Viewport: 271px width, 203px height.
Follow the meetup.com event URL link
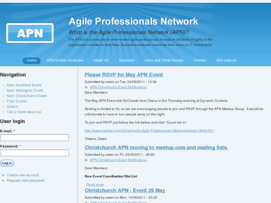pyautogui.click(x=149, y=131)
